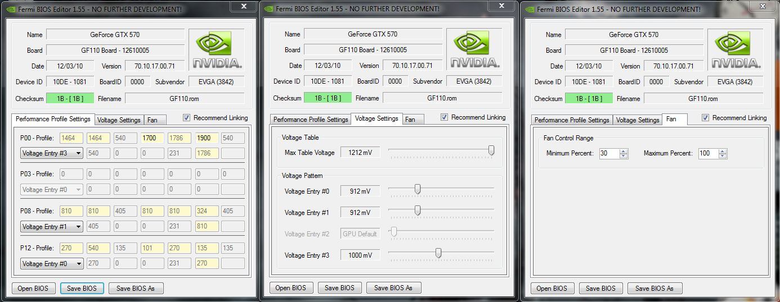This screenshot has width=780, height=302.
Task: Click the P00 profile field showing 1700
Action: 151,138
